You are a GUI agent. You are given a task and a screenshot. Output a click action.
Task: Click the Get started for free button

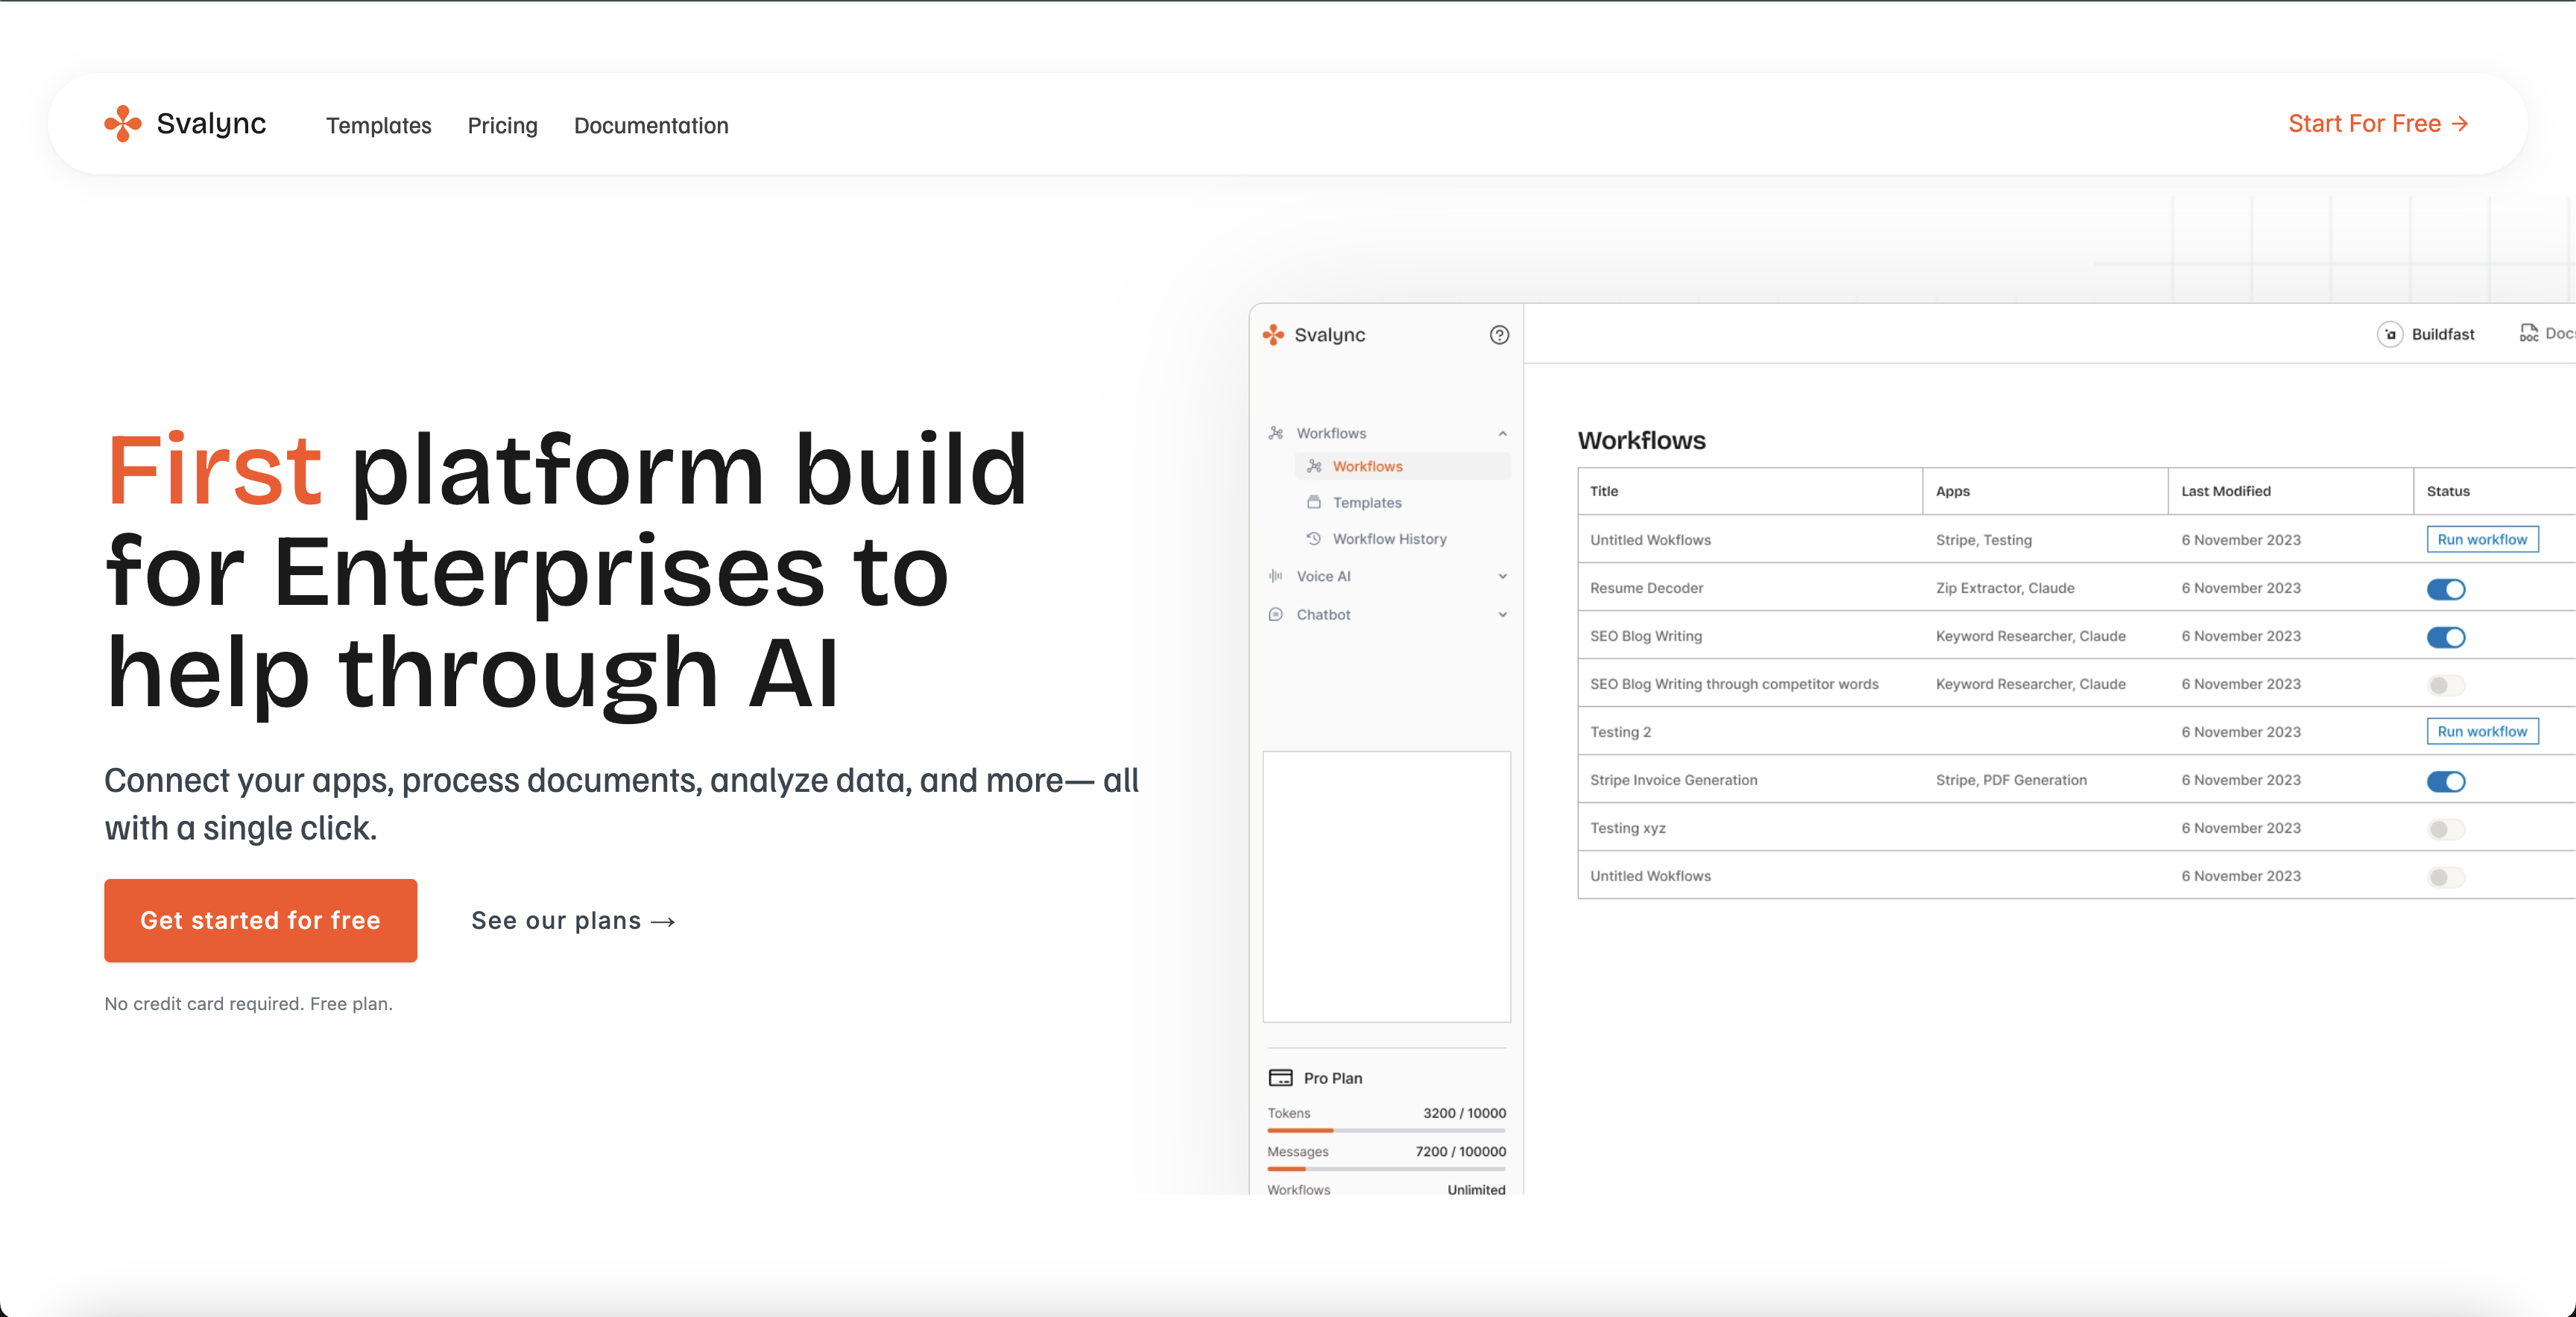260,920
